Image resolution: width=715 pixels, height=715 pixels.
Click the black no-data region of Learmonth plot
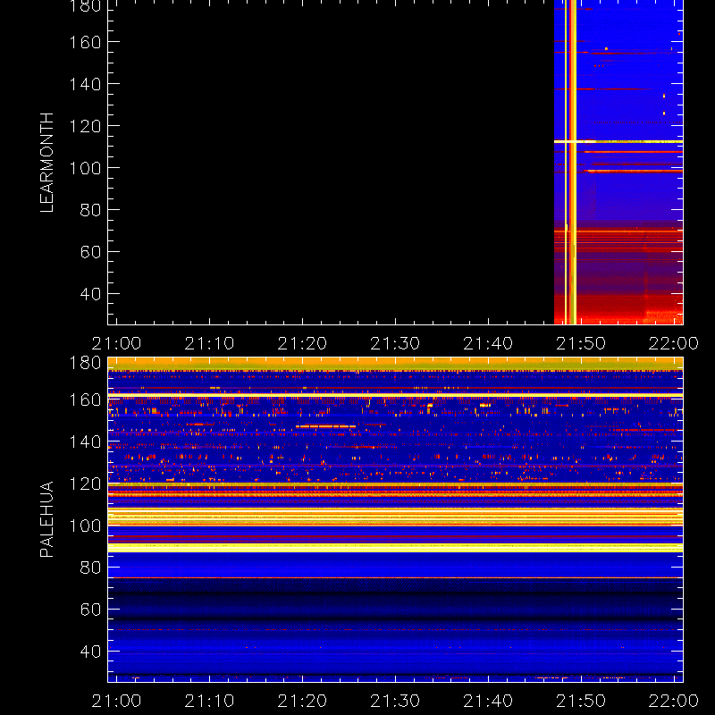click(x=331, y=162)
